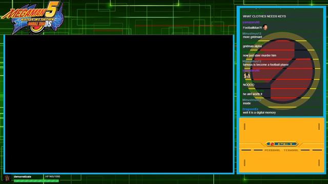The width and height of the screenshot is (328, 184).
Task: Open DragoonEx's username in chat
Action: click(x=250, y=109)
